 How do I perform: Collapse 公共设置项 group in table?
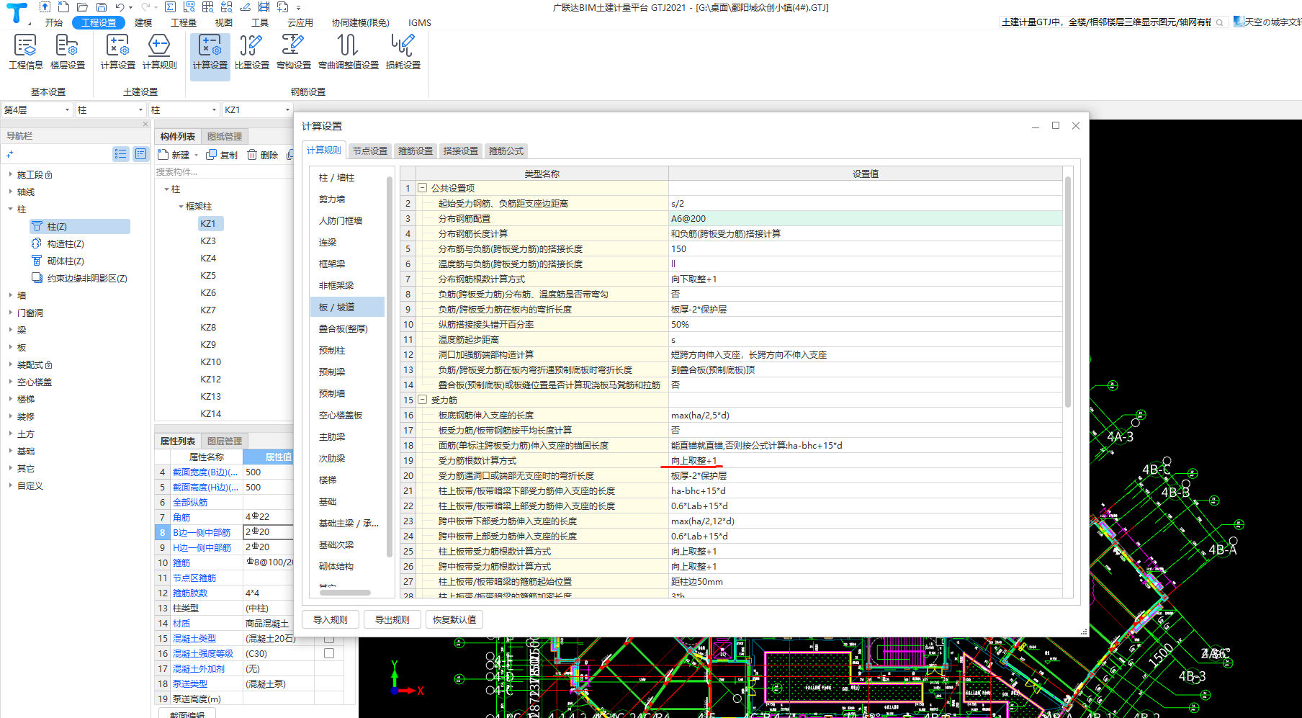point(423,188)
